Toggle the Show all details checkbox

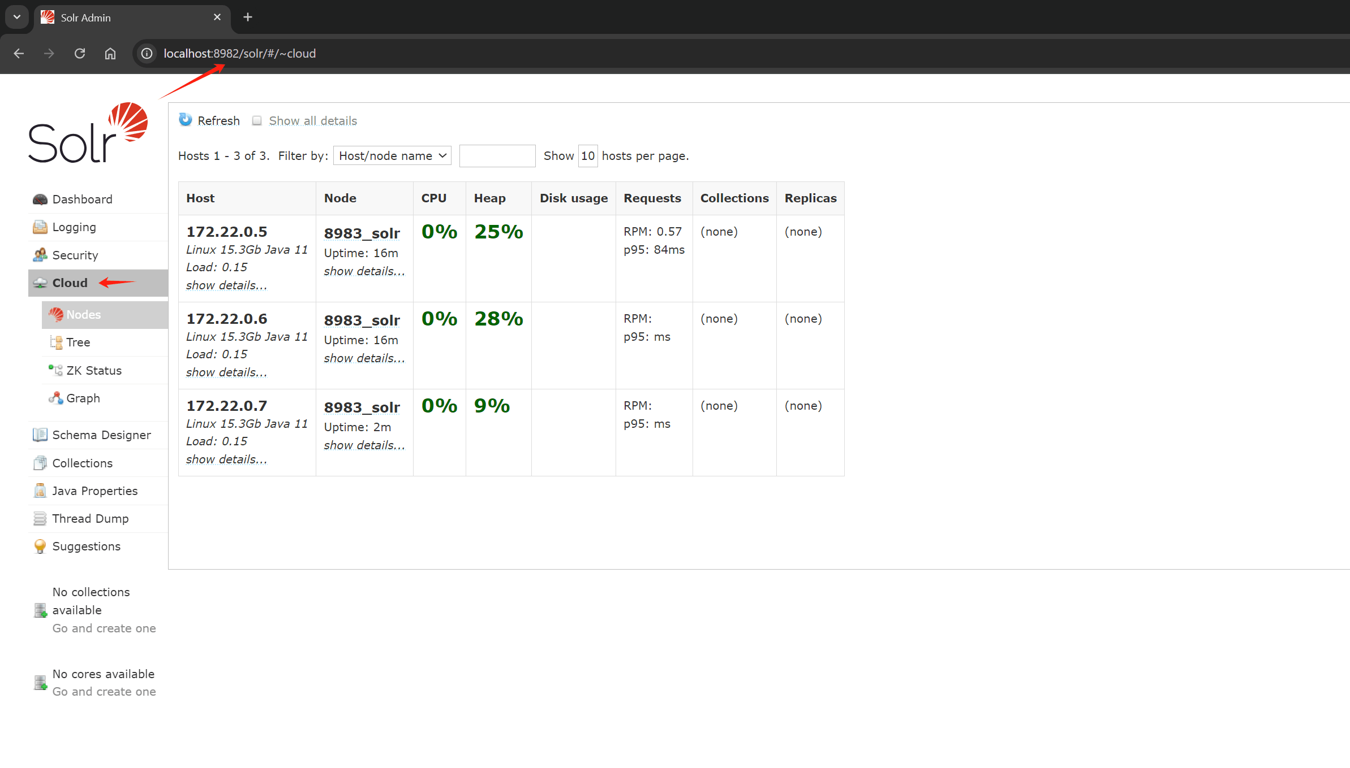tap(257, 120)
